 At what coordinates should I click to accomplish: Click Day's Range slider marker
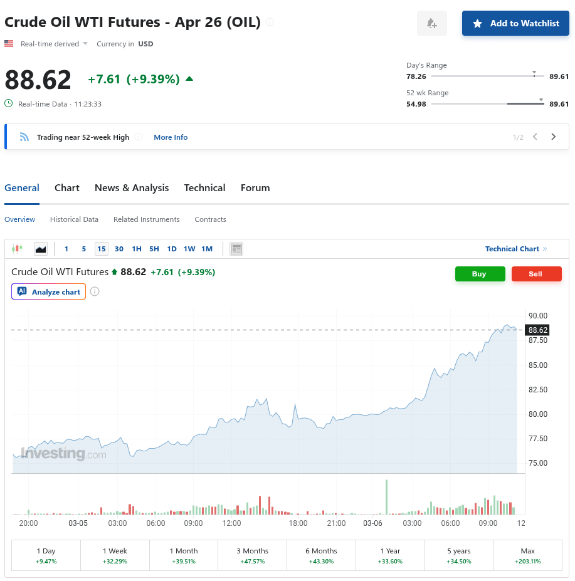point(534,73)
